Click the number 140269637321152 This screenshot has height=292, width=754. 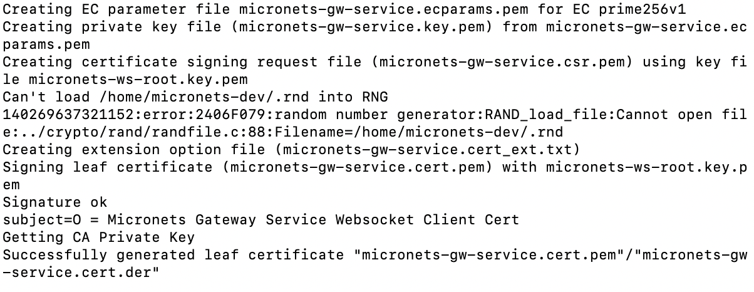tap(69, 115)
